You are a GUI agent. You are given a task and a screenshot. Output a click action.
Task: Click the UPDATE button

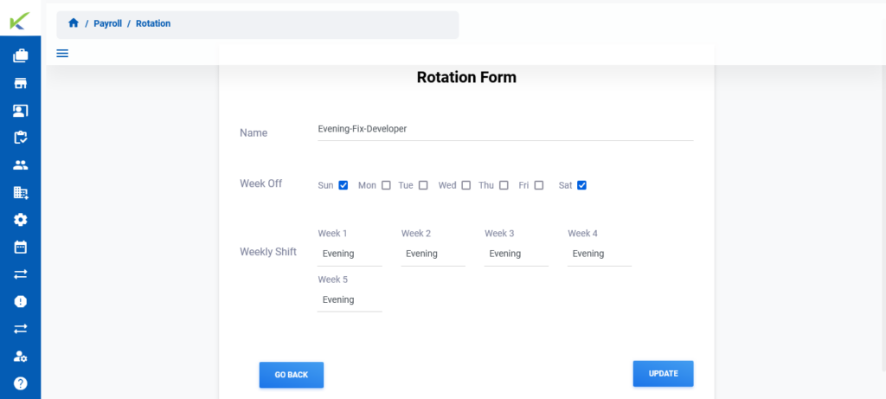664,374
